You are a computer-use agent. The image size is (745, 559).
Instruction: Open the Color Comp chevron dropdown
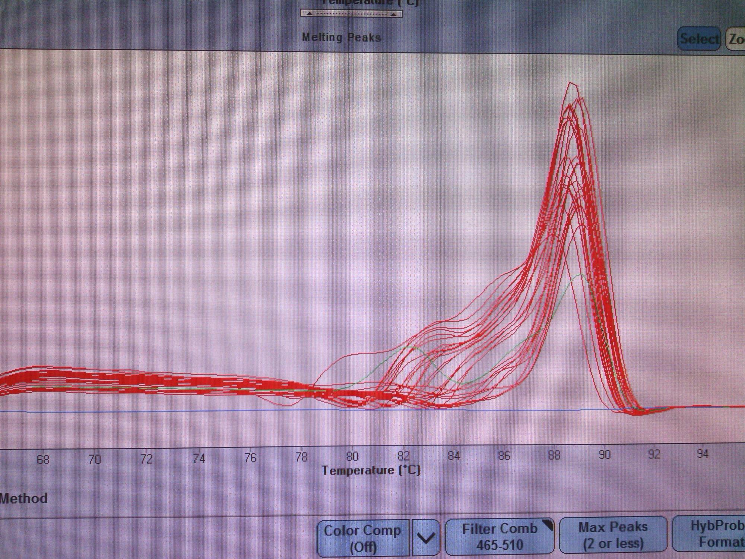[425, 538]
